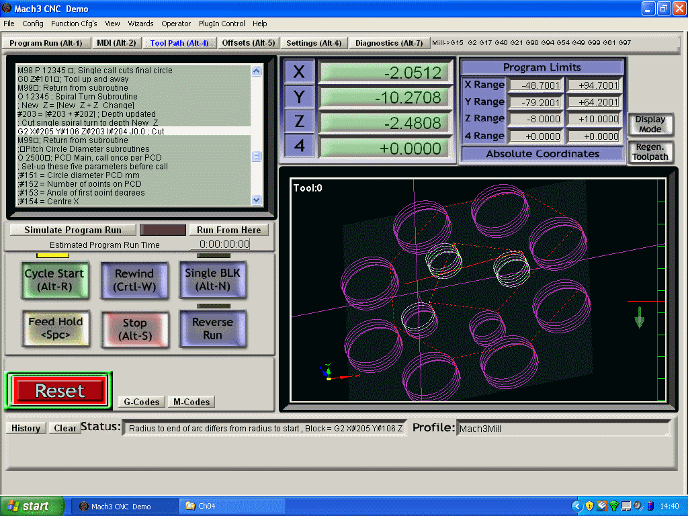Clear the status message
688x516 pixels.
65,428
